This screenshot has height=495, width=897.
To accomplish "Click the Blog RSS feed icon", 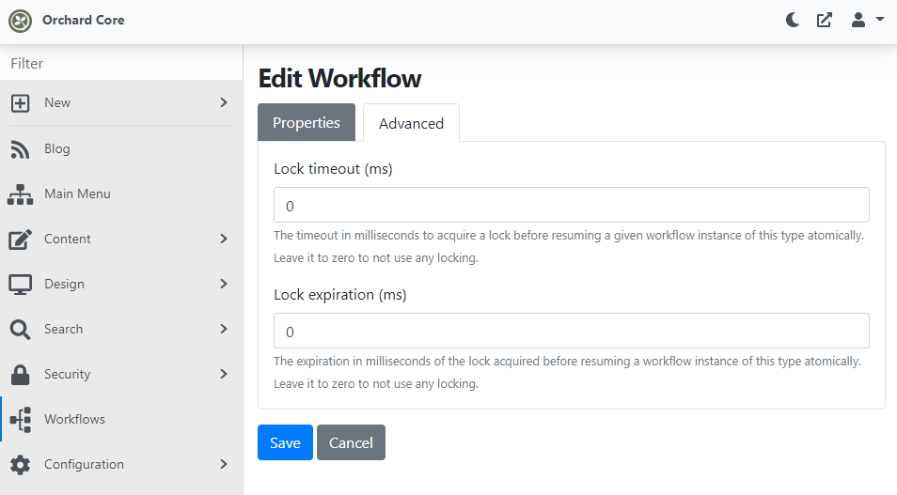I will [x=20, y=149].
